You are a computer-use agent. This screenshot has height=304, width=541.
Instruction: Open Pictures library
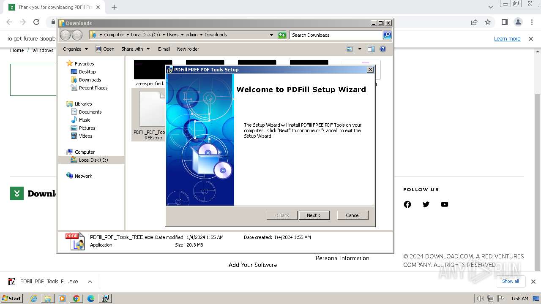coord(87,128)
